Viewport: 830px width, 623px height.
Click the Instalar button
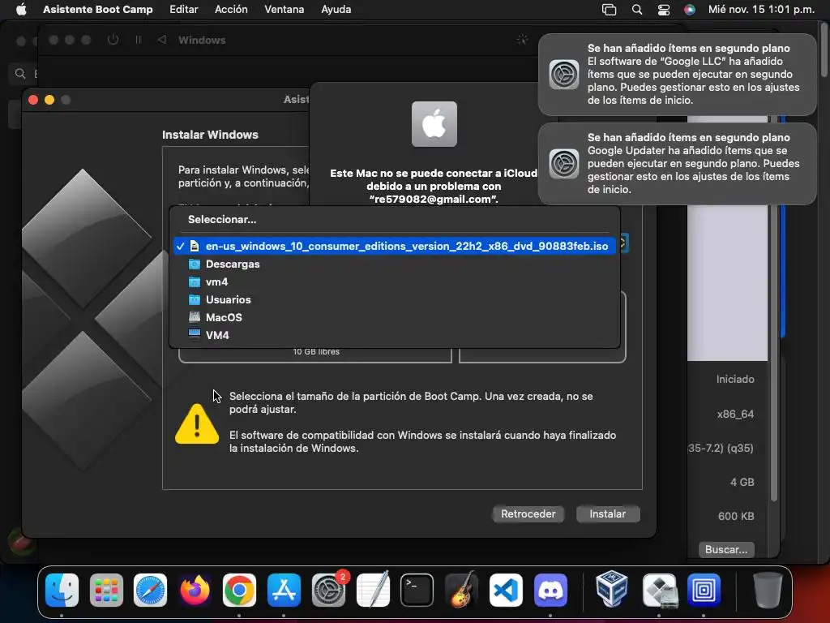tap(608, 513)
